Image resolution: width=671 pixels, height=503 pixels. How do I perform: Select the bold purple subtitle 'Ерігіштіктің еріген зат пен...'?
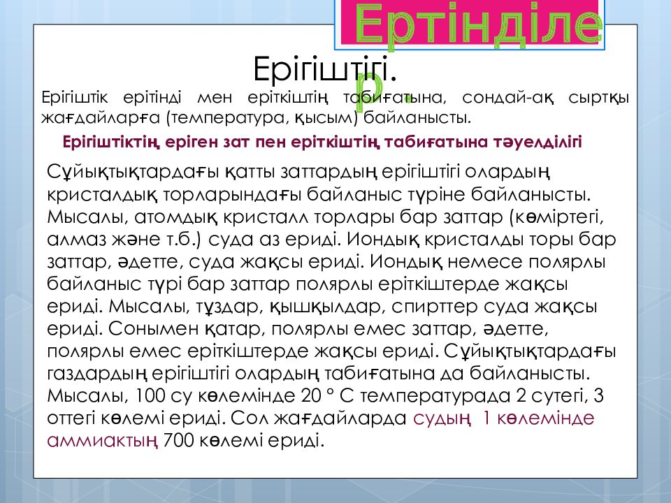[x=322, y=142]
